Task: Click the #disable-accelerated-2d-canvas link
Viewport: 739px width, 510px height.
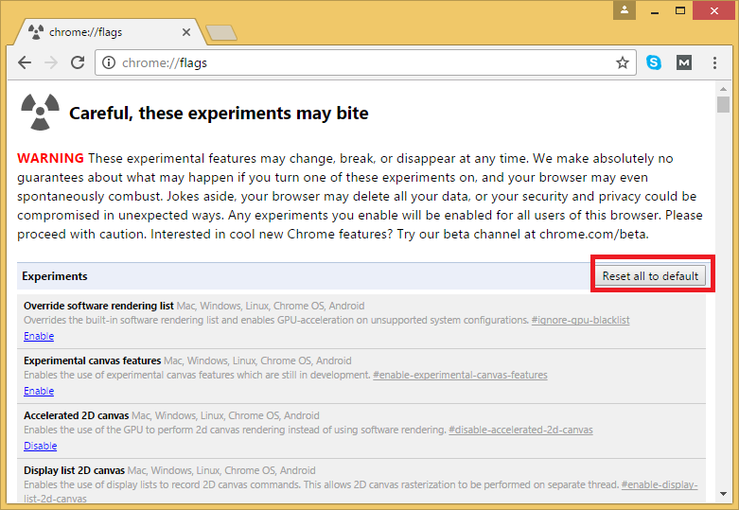Action: tap(520, 431)
